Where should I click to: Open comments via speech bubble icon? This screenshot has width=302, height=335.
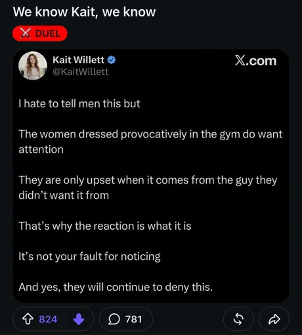114,319
